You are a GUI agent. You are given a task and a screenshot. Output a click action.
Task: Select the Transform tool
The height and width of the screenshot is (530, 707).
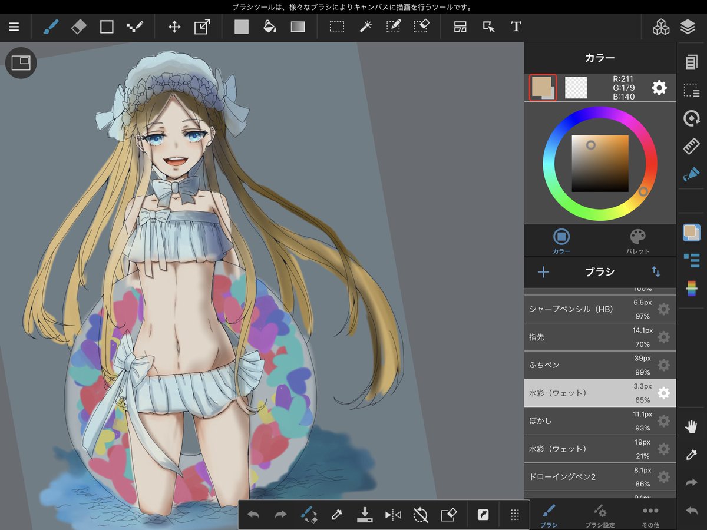202,27
